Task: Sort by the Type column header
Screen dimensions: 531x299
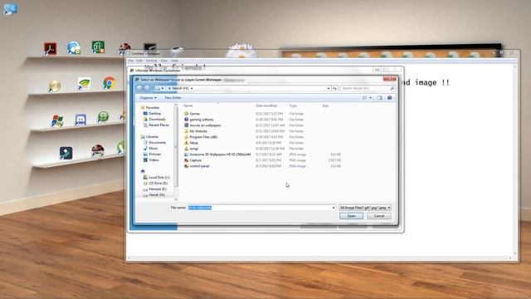Action: tap(293, 105)
